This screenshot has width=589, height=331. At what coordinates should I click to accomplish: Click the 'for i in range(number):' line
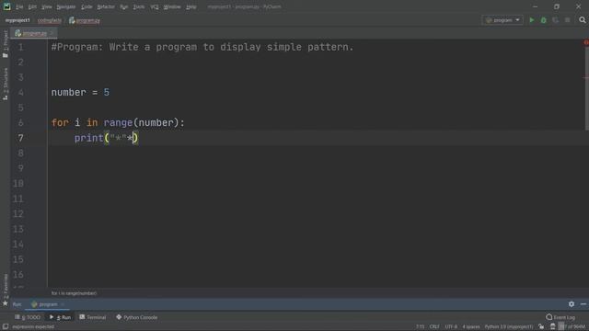tap(118, 122)
